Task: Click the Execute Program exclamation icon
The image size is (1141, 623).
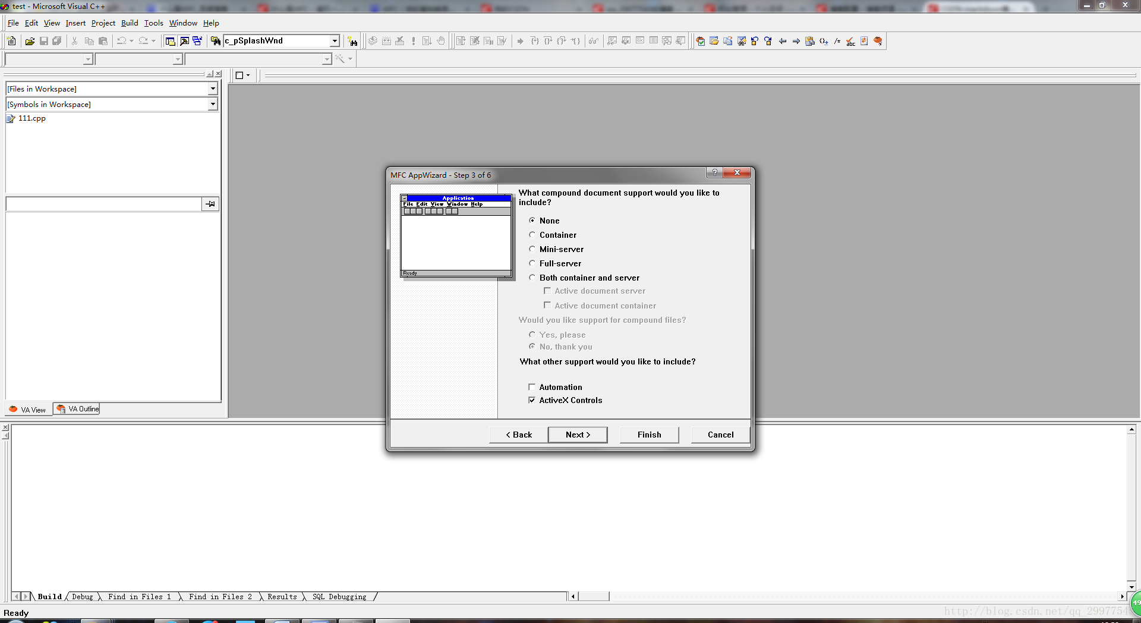Action: tap(414, 41)
